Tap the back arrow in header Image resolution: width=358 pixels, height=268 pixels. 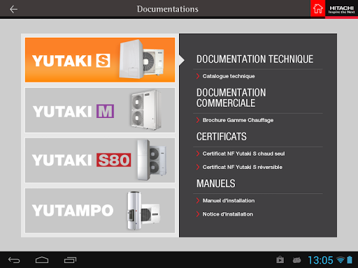(13, 9)
